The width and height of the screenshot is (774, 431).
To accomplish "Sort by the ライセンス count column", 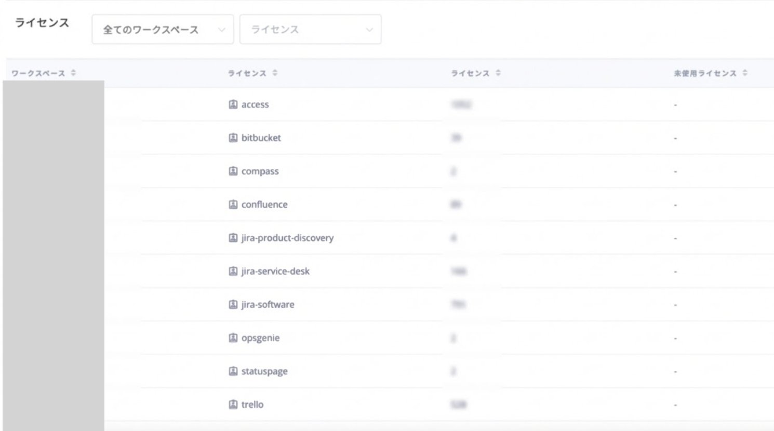I will pos(498,73).
